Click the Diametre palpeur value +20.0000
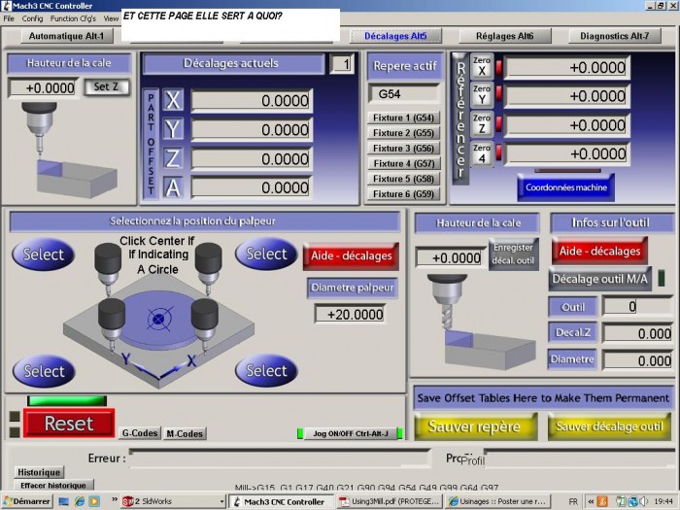This screenshot has width=680, height=510. click(x=351, y=314)
